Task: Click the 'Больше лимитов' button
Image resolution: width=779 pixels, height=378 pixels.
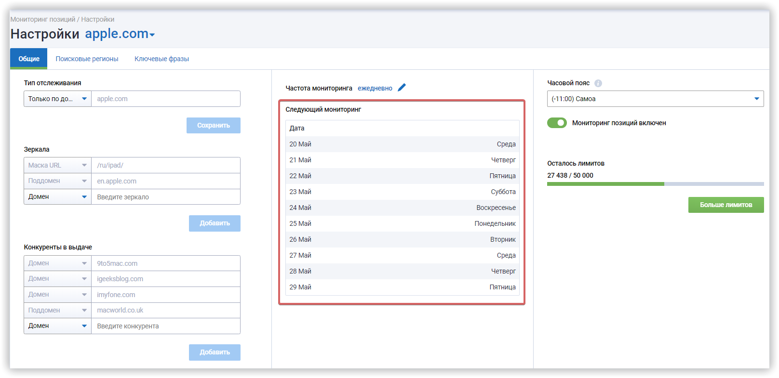Action: click(726, 205)
